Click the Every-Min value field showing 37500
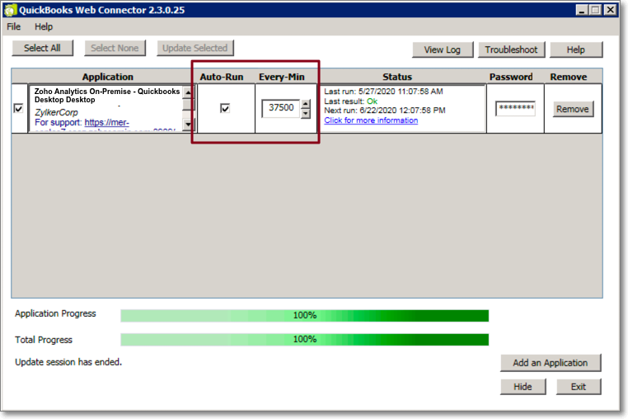The height and width of the screenshot is (419, 628). pos(281,108)
